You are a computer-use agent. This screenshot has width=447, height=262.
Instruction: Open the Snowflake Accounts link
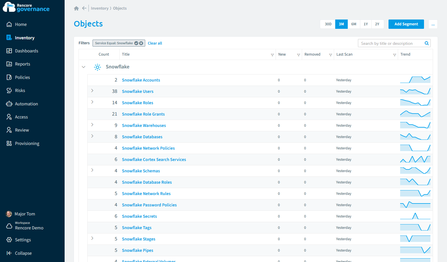[141, 80]
